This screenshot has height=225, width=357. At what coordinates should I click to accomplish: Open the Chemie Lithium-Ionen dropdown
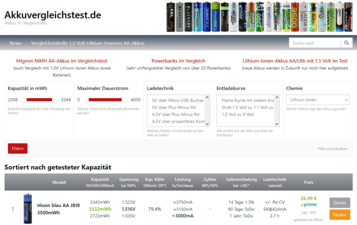click(317, 100)
